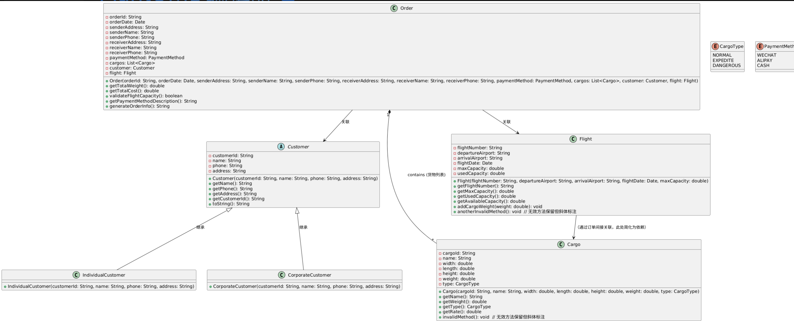The height and width of the screenshot is (321, 794).
Task: Click the 继承 label above IndividualCustomer
Action: coord(200,227)
